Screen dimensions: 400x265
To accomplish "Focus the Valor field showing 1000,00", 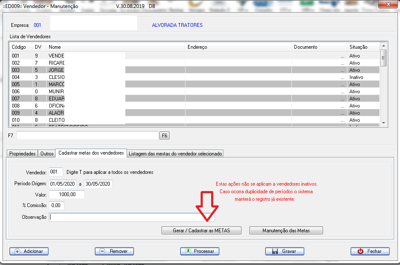I will point(67,195).
